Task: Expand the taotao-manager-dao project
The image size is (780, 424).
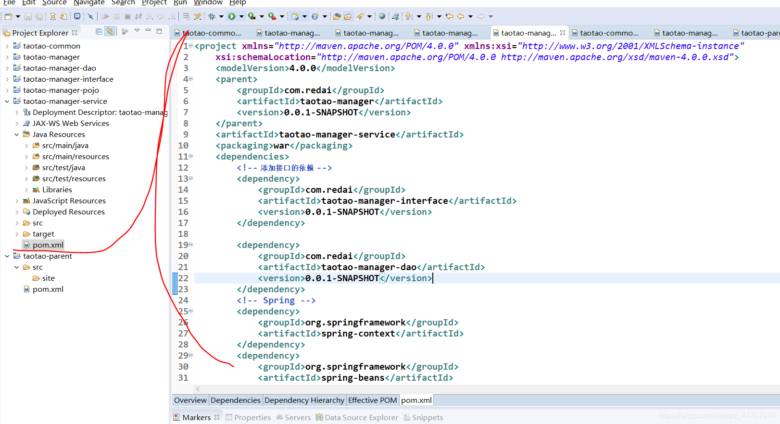Action: (x=7, y=68)
